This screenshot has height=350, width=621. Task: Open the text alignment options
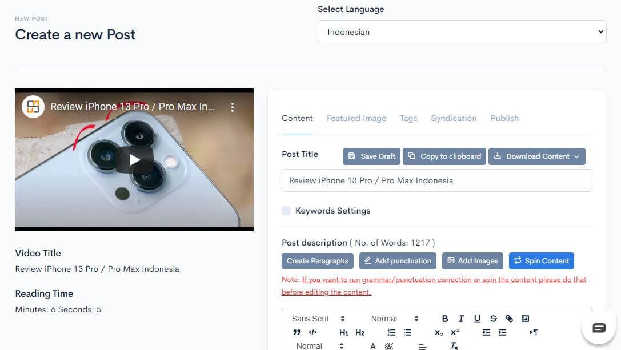[423, 346]
